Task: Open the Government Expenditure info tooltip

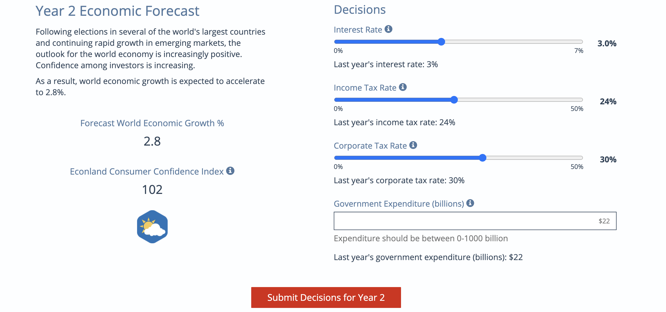Action: pyautogui.click(x=470, y=204)
